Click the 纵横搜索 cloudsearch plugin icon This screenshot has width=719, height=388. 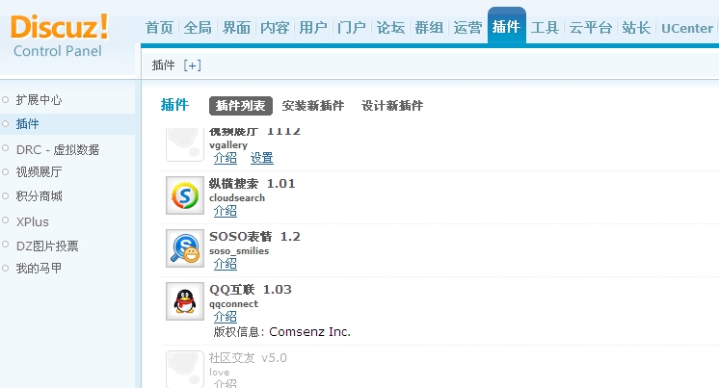185,195
